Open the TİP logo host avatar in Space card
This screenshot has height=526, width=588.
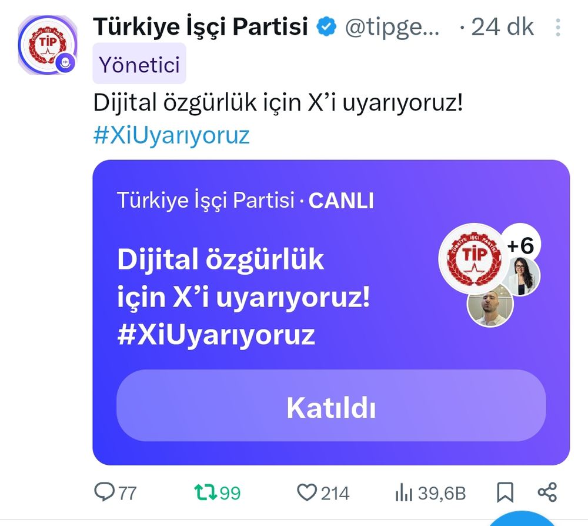(x=473, y=259)
